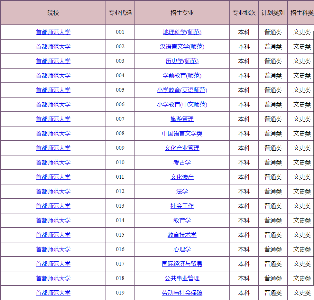Select the code cell 005
Image resolution: width=314 pixels, height=300 pixels.
(x=120, y=90)
